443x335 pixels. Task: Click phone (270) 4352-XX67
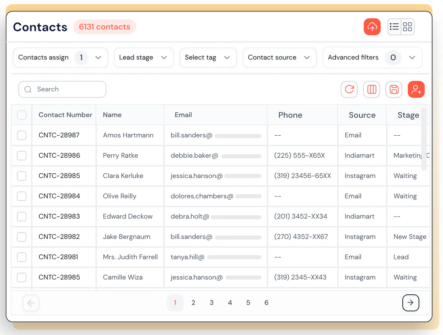[301, 237]
